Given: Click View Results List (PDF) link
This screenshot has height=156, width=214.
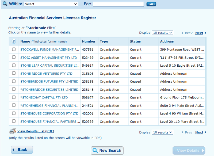Looking at the screenshot, I should coord(36,131).
